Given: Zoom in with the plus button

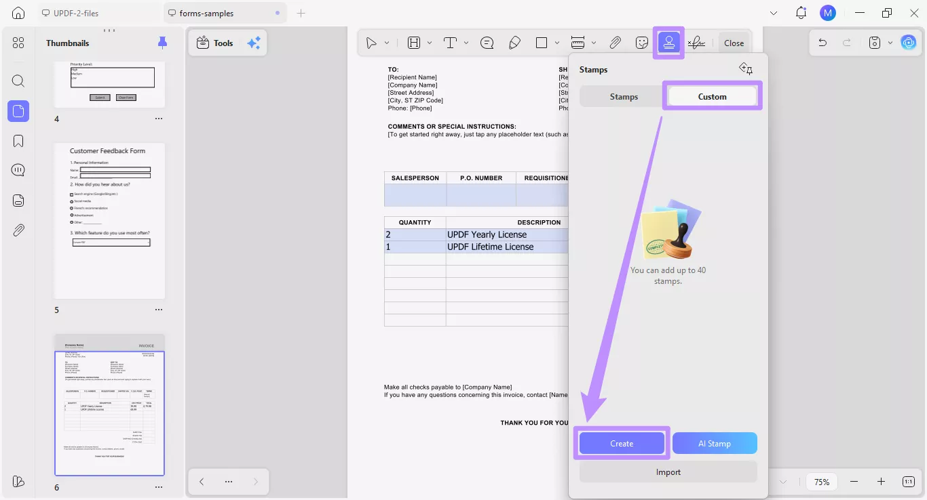Looking at the screenshot, I should point(881,482).
